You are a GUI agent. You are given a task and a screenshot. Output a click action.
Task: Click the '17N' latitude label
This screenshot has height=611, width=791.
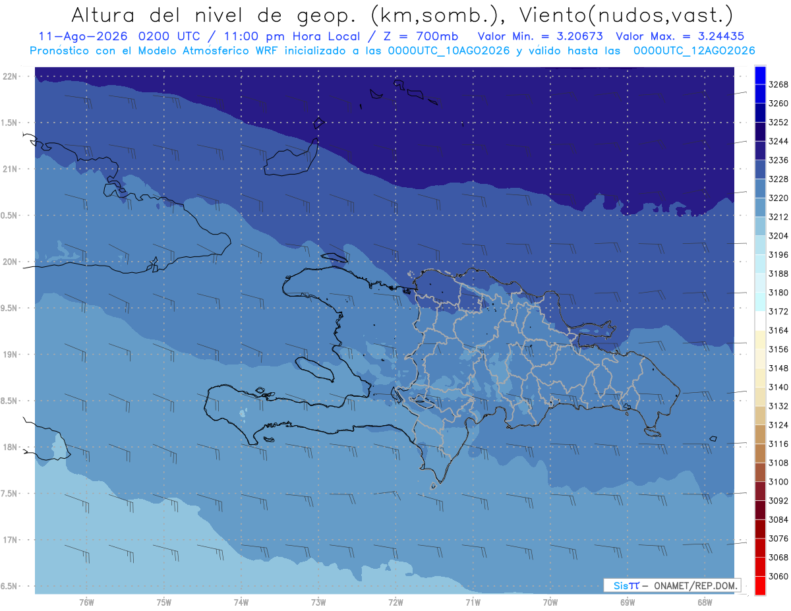click(x=10, y=540)
